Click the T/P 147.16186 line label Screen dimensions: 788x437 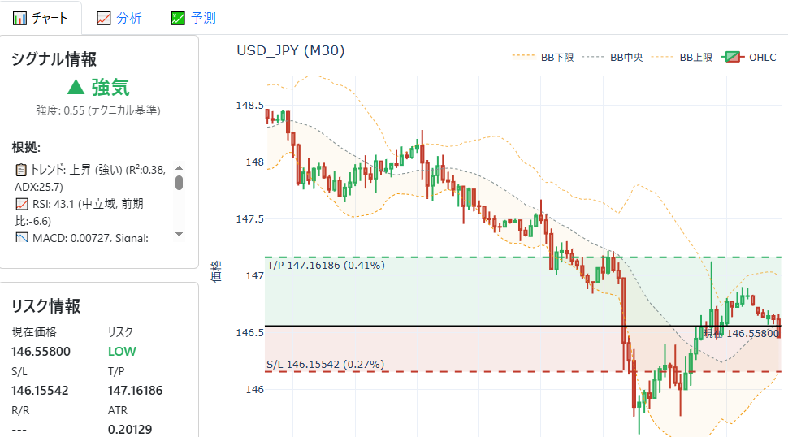coord(326,266)
